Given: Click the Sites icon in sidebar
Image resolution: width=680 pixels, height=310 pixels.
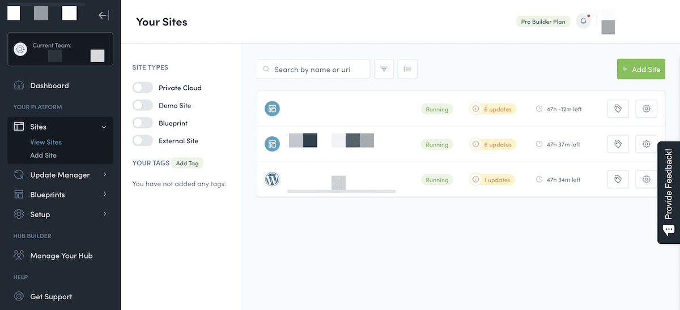Looking at the screenshot, I should pos(19,127).
